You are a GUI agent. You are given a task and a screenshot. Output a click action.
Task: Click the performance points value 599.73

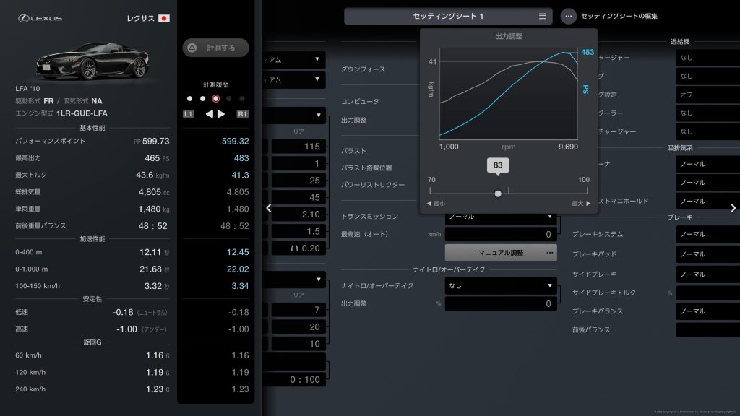(156, 141)
